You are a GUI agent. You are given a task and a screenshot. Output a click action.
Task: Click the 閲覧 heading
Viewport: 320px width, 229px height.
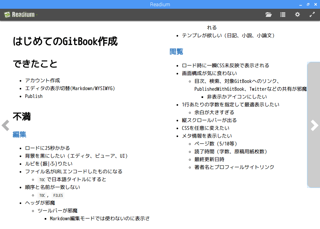coord(176,52)
